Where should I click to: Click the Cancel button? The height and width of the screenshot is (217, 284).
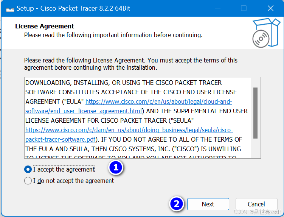[x=256, y=204]
